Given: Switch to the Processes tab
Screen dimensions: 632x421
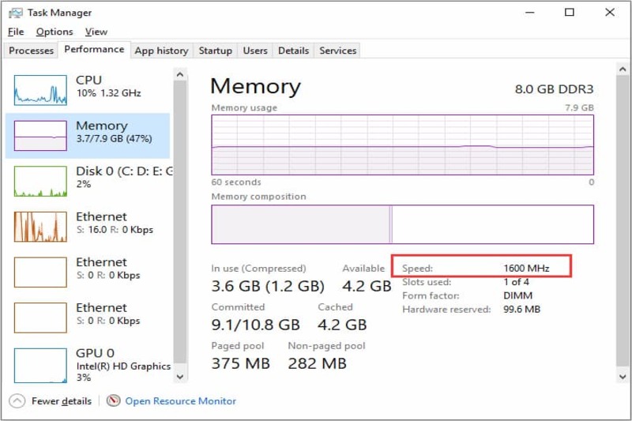Looking at the screenshot, I should click(x=32, y=51).
